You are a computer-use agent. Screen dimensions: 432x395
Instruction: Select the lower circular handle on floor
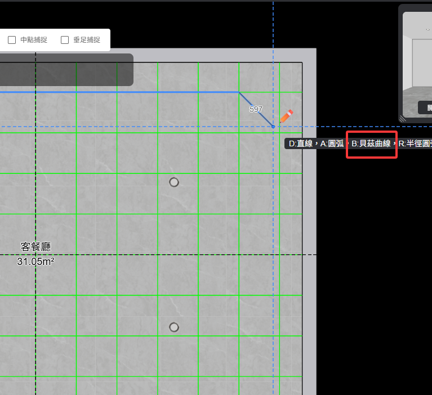[x=174, y=327]
